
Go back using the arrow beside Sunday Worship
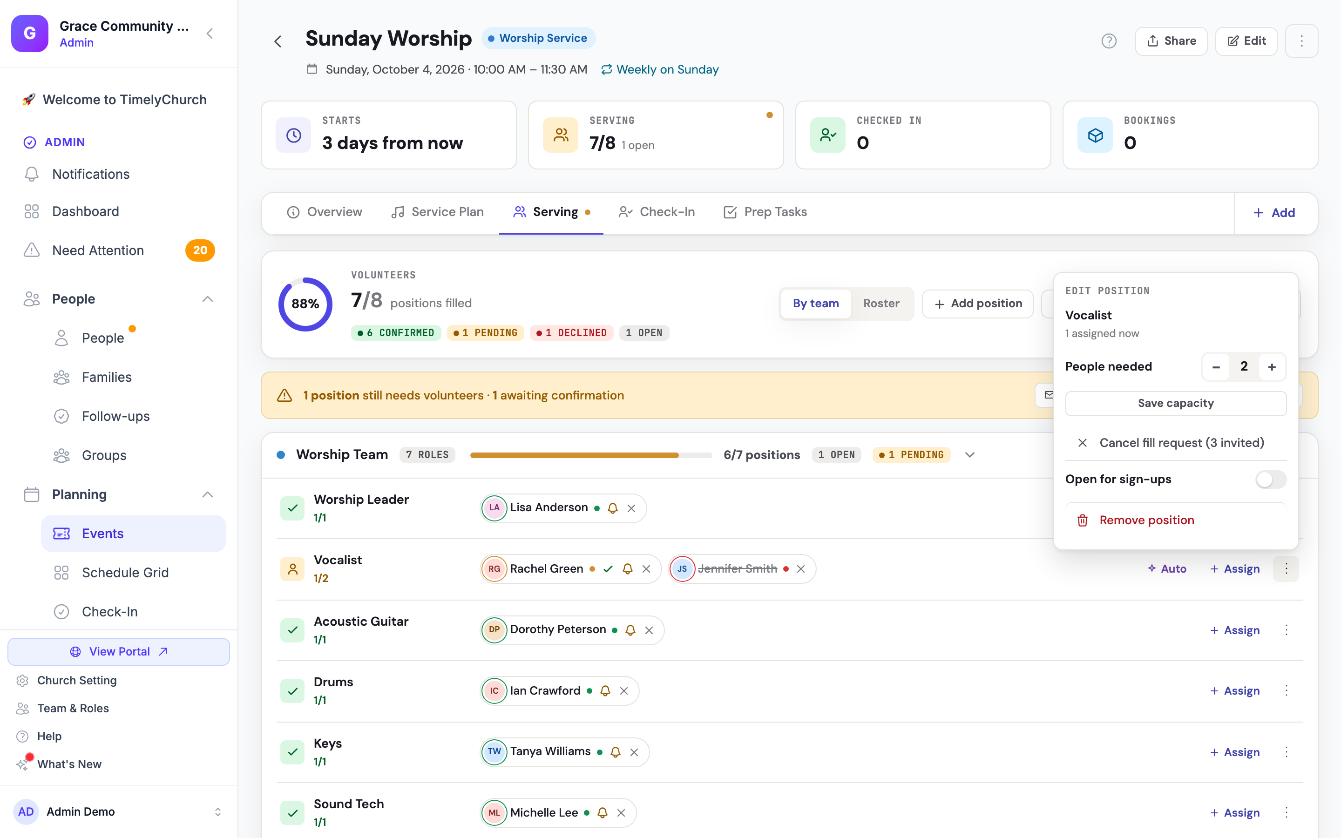tap(278, 41)
